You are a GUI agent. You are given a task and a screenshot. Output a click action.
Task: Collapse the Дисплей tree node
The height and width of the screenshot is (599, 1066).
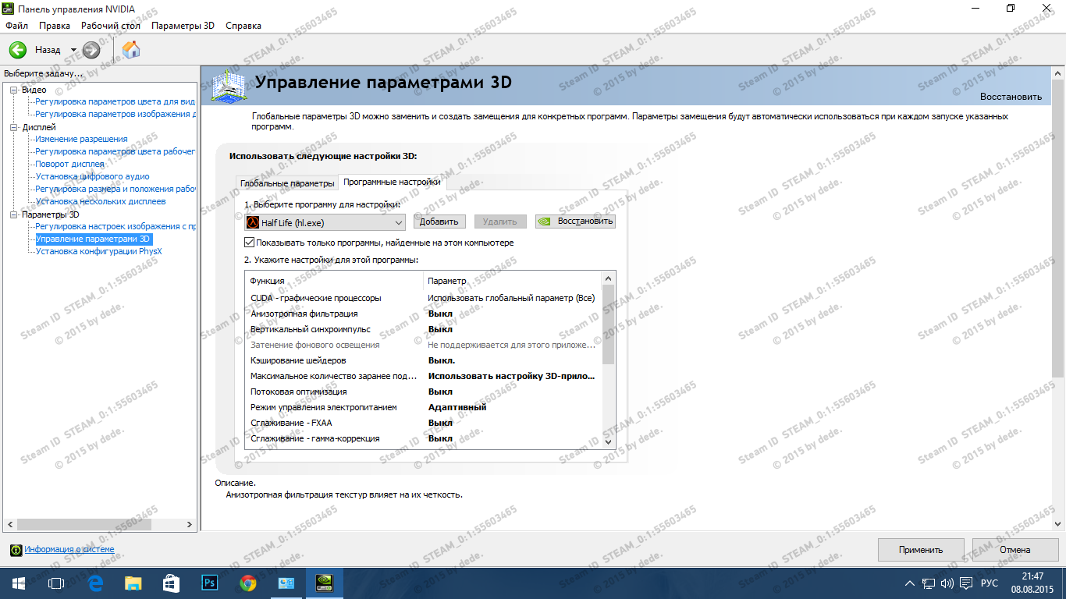click(x=13, y=127)
